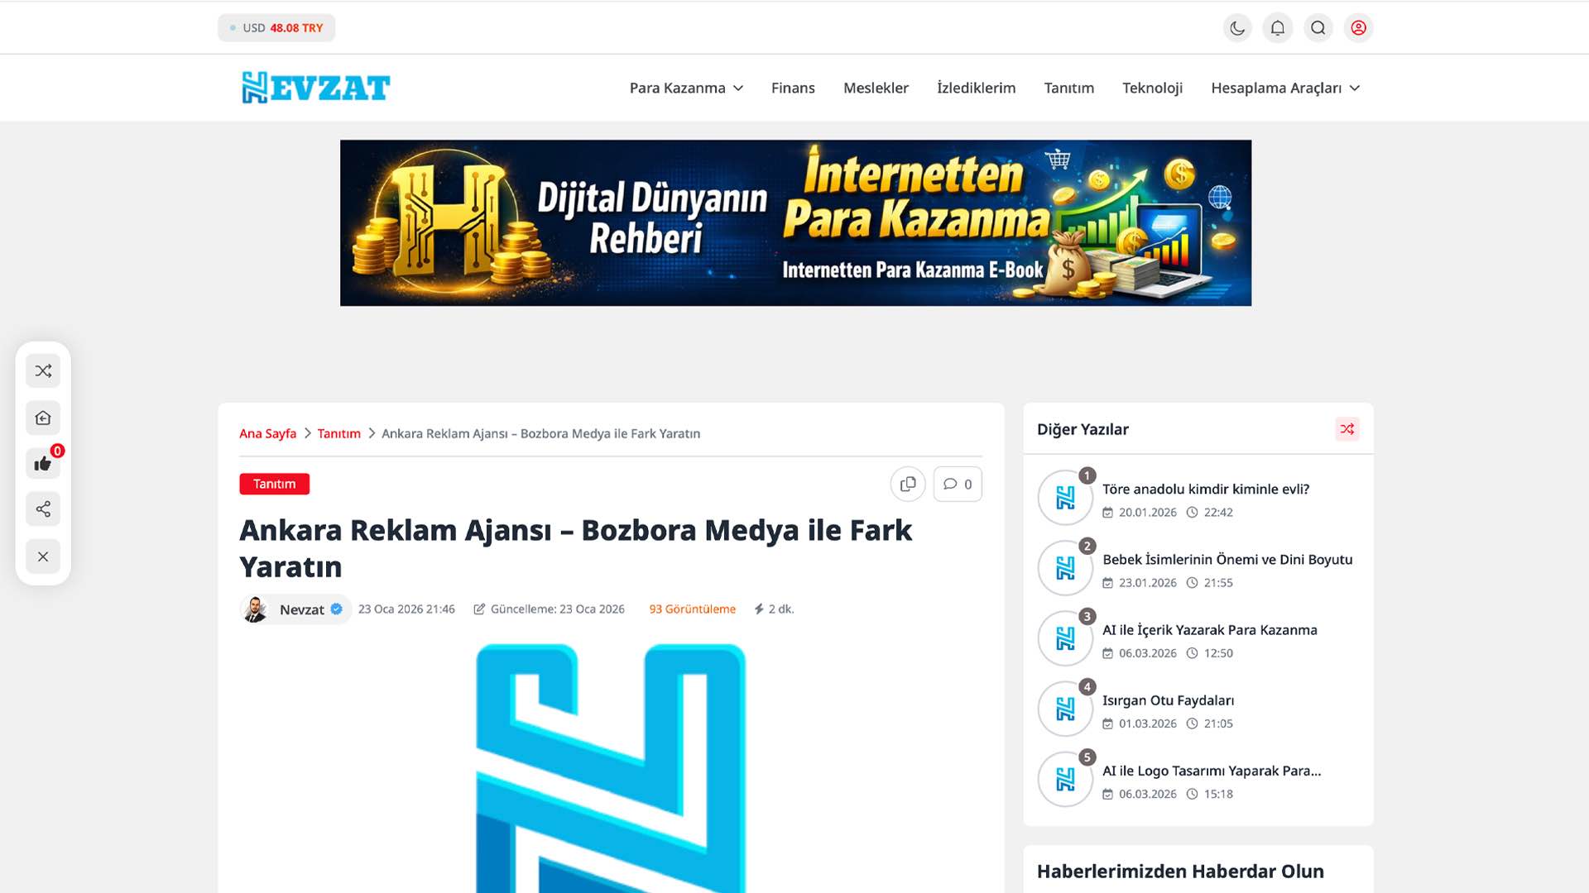Open article Bebek İsimlerinin Önemi ve Dini Boyutu

click(1227, 559)
